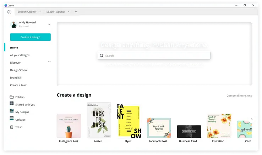This screenshot has height=155, width=262.
Task: Click the Folders folder icon
Action: pos(11,97)
